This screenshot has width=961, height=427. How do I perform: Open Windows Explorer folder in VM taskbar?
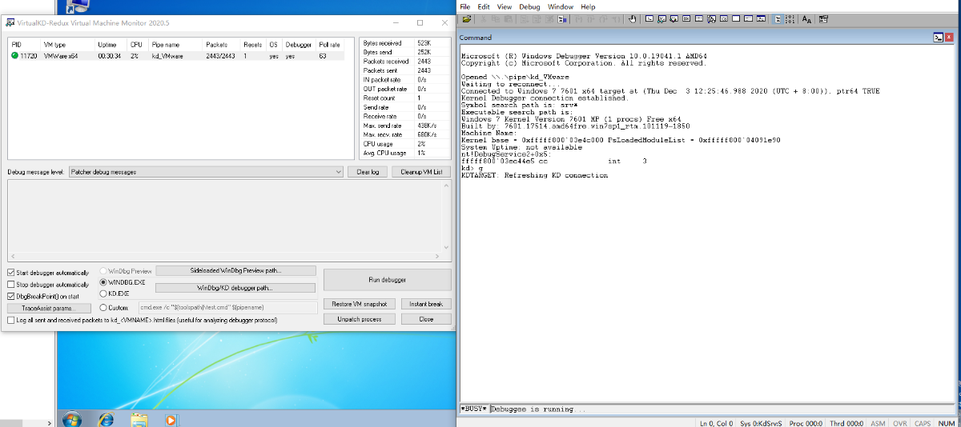click(139, 419)
